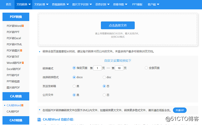Click the start page number field
The width and height of the screenshot is (202, 125).
pos(97,68)
